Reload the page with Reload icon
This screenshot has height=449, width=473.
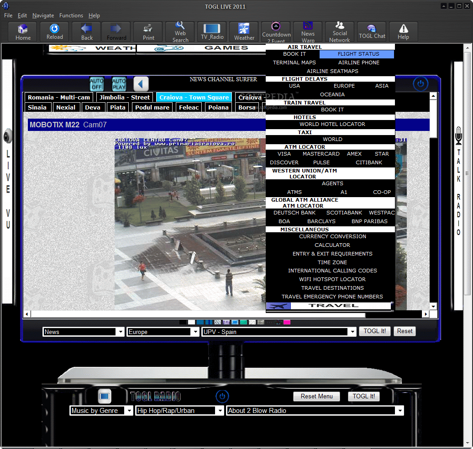(55, 31)
